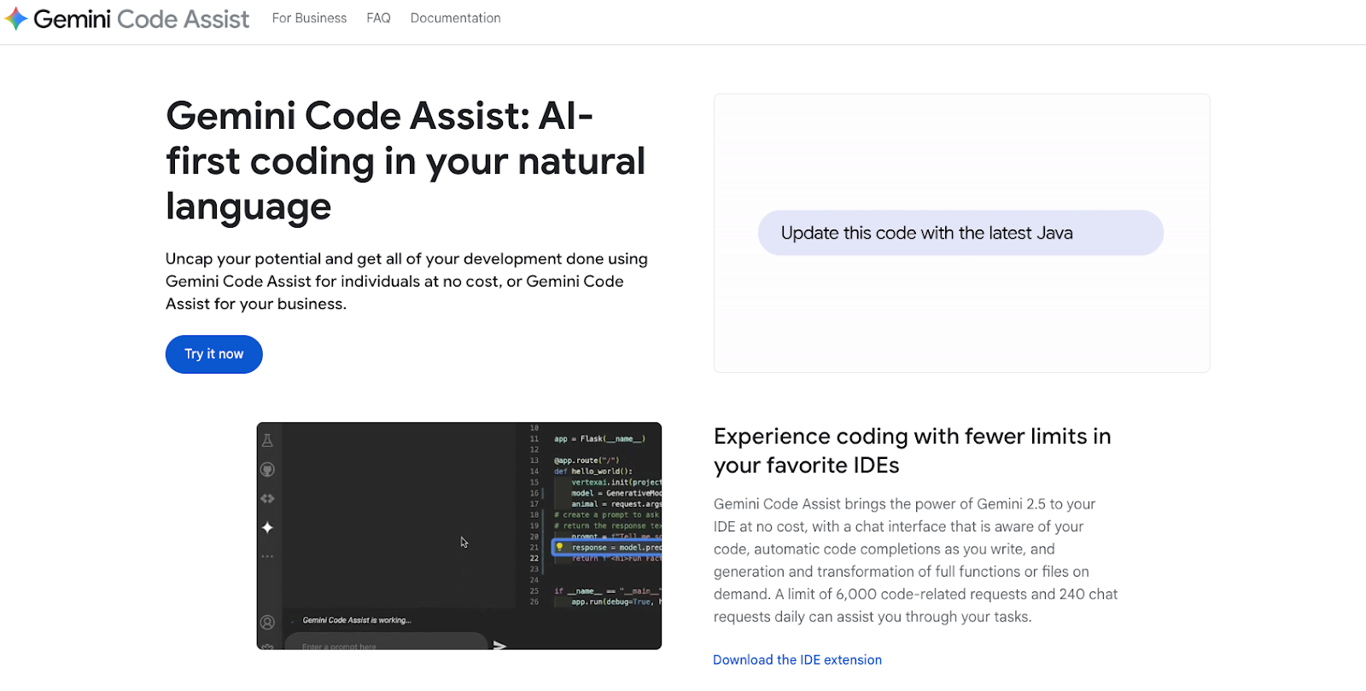The width and height of the screenshot is (1366, 691).
Task: Open the For Business page
Action: pos(309,18)
